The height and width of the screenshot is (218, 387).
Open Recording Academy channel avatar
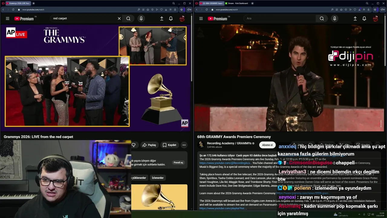[x=201, y=145]
